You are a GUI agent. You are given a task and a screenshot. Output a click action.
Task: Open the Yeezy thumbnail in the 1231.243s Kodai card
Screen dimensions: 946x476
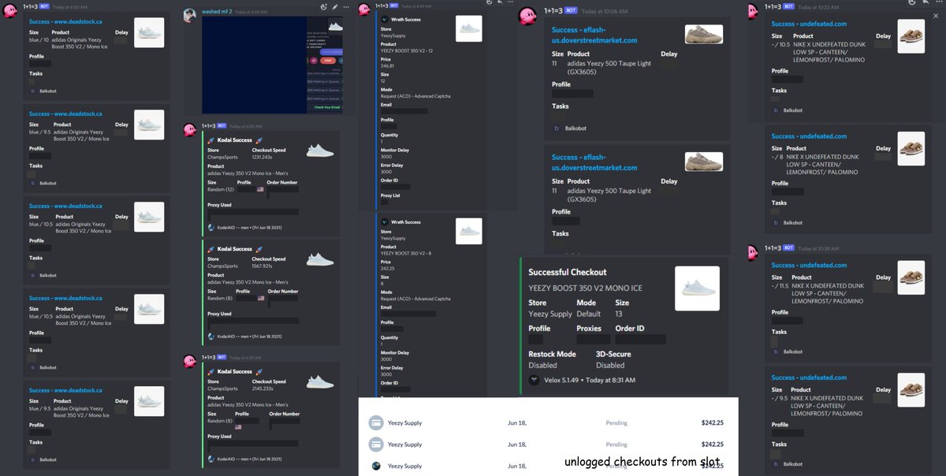tap(320, 151)
